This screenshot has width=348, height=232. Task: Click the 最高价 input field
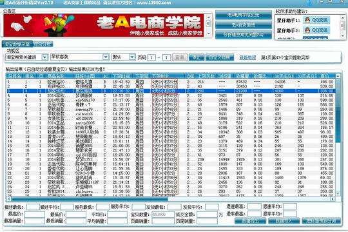click(35, 214)
